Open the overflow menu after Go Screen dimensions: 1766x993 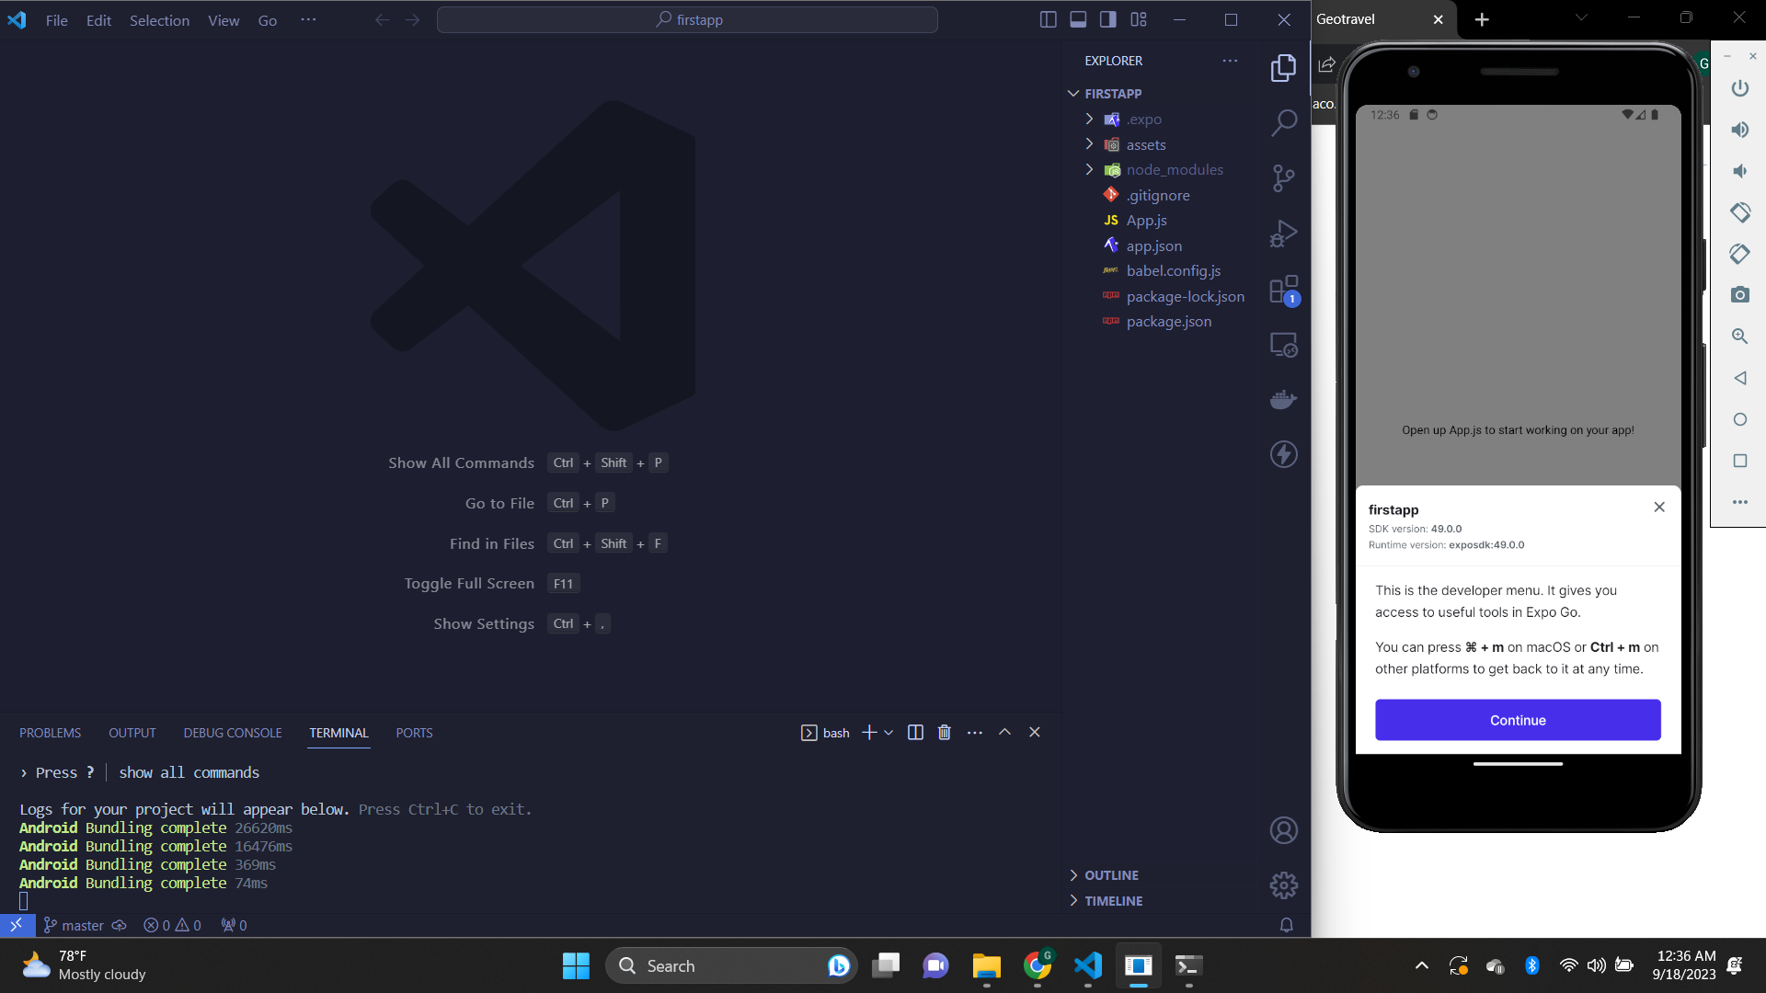[x=308, y=19]
